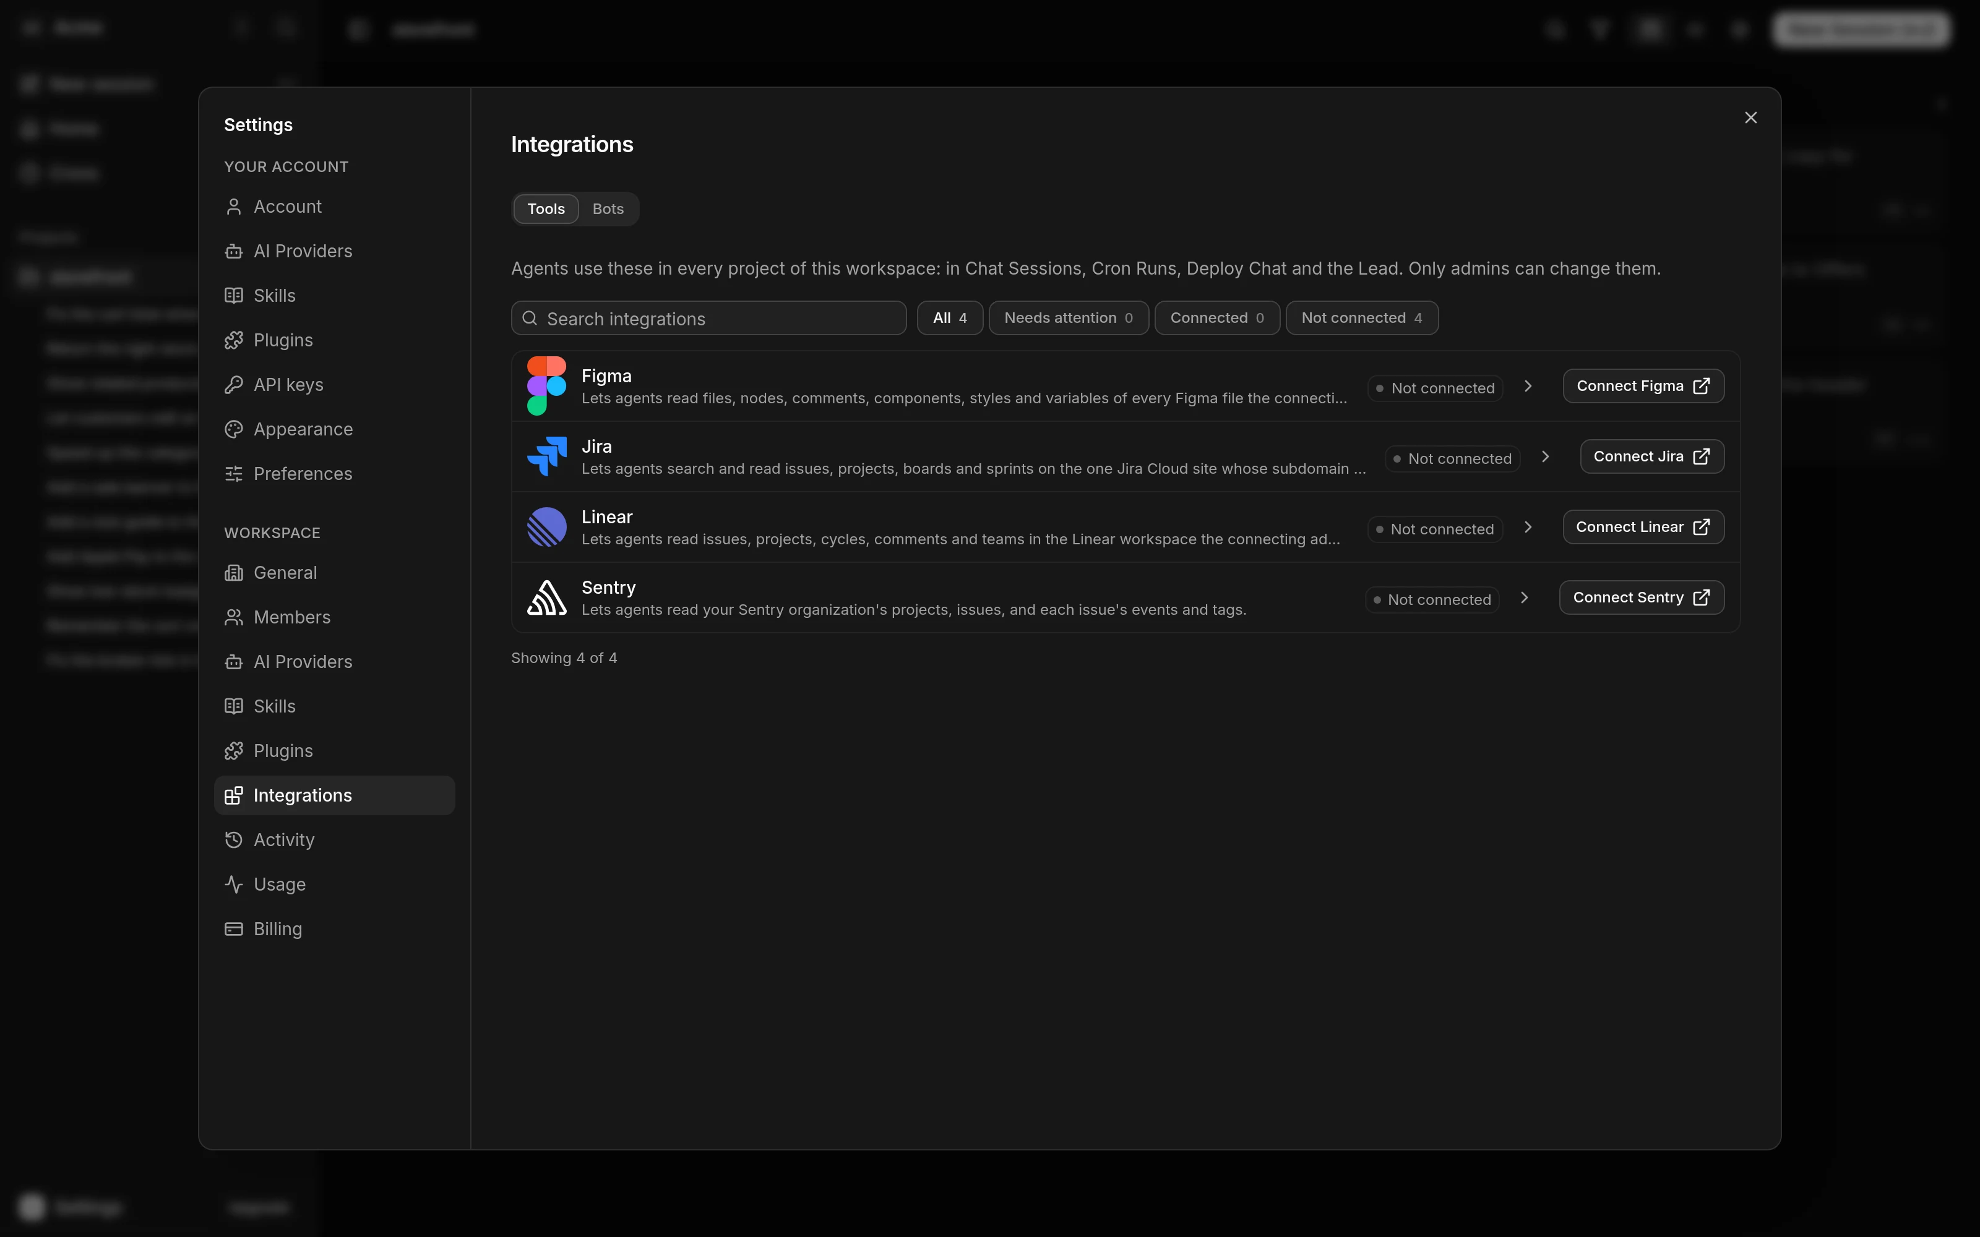This screenshot has width=1980, height=1237.
Task: Click the Figma Not connected status badge
Action: tap(1435, 388)
